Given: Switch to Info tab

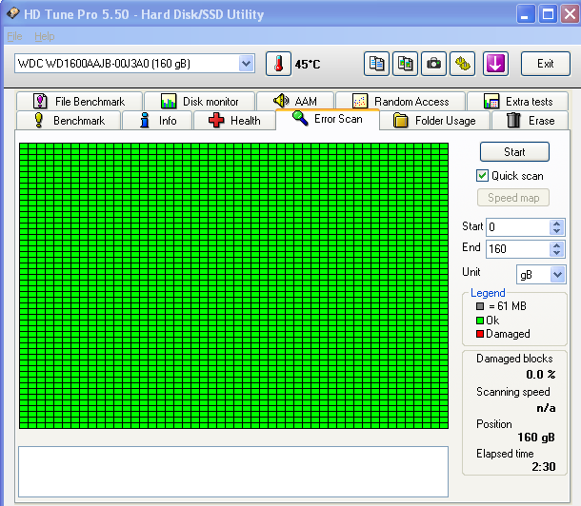Looking at the screenshot, I should click(157, 120).
